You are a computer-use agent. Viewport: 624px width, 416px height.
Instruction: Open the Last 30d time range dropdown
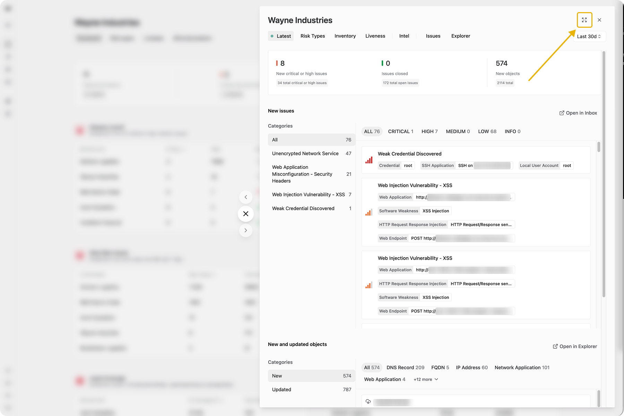click(589, 36)
